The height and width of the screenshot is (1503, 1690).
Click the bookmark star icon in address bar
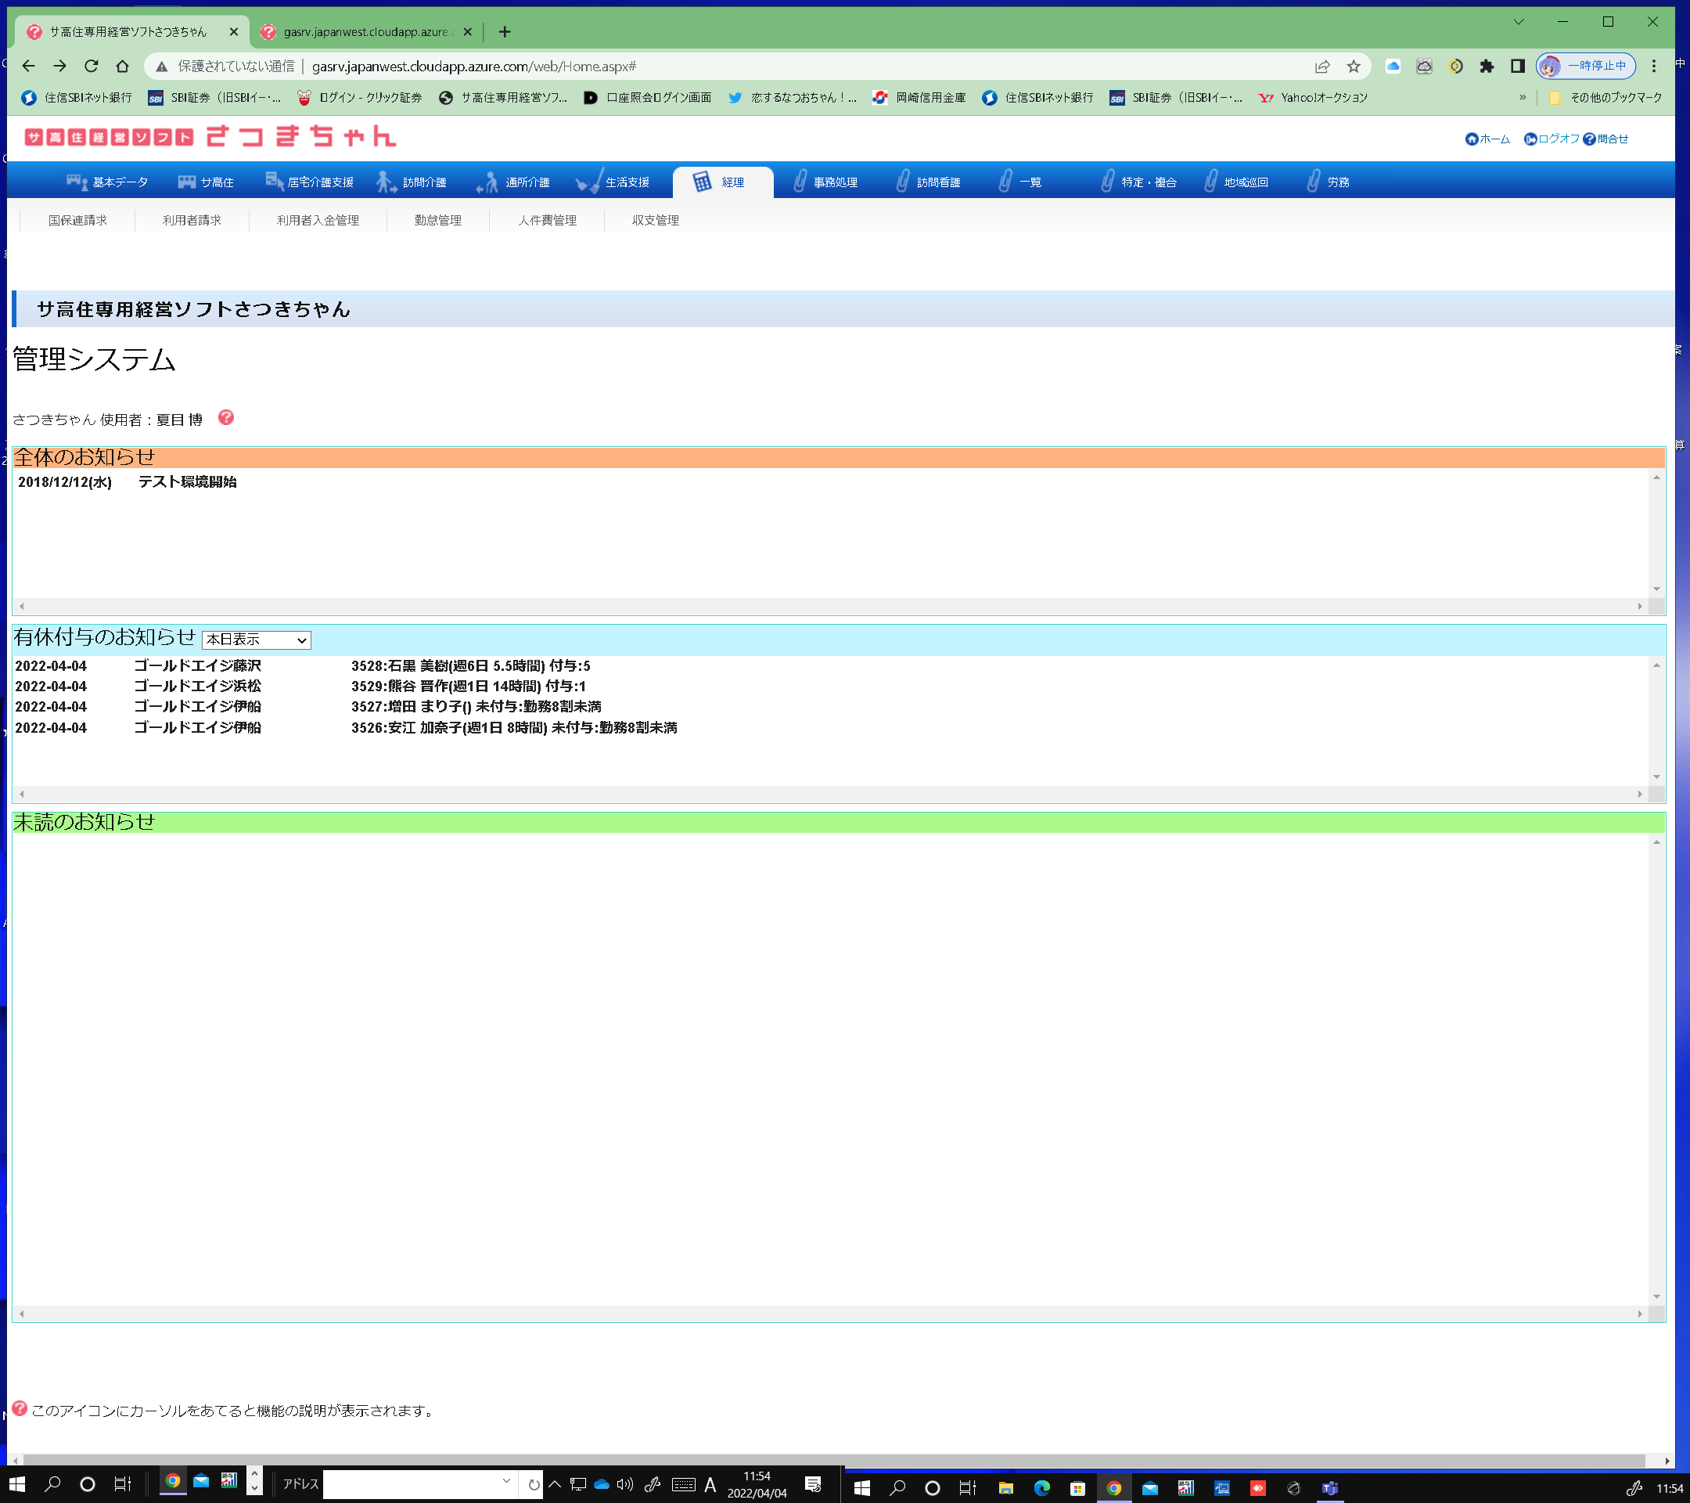(x=1354, y=67)
